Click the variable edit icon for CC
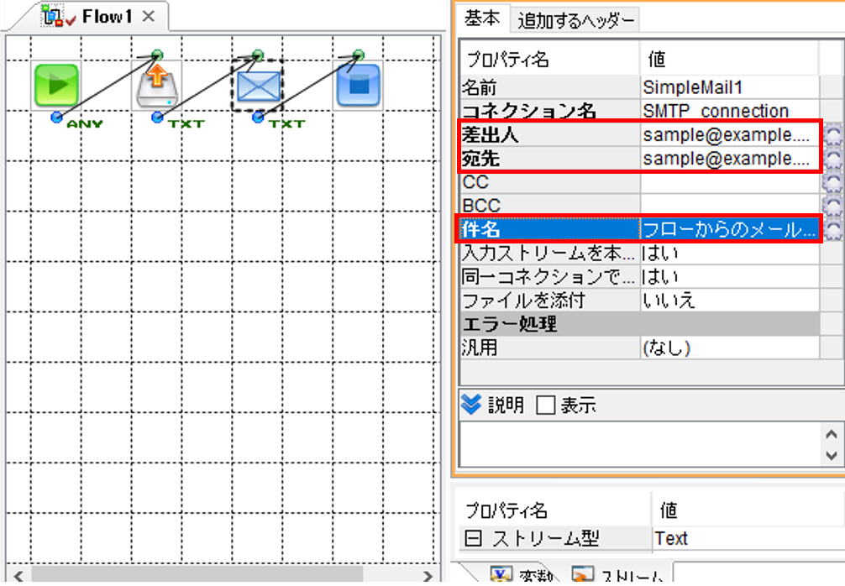This screenshot has width=845, height=586. click(x=833, y=182)
